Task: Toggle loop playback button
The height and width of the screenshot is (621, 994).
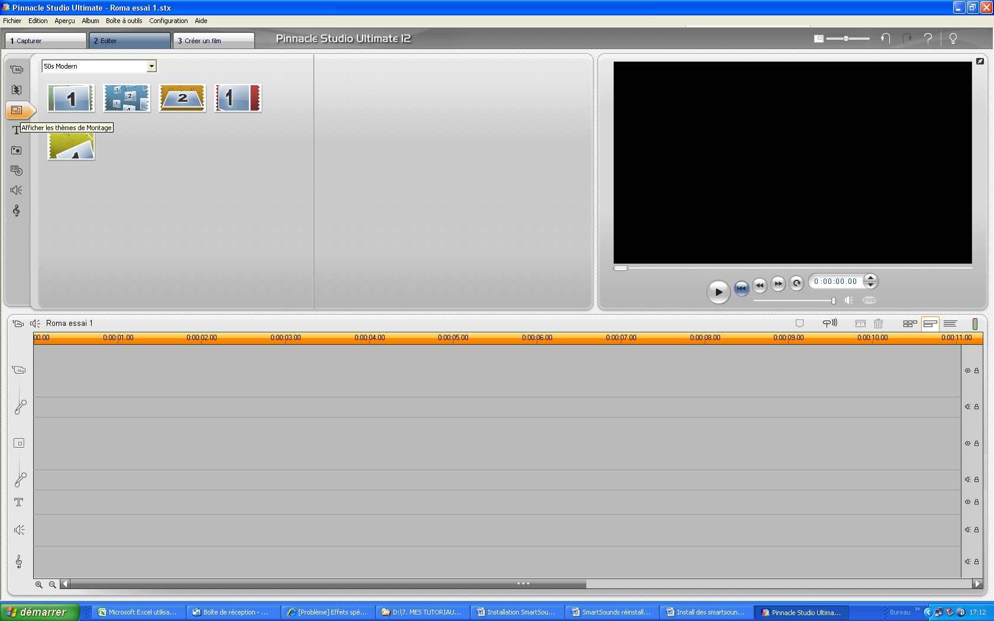Action: point(796,283)
